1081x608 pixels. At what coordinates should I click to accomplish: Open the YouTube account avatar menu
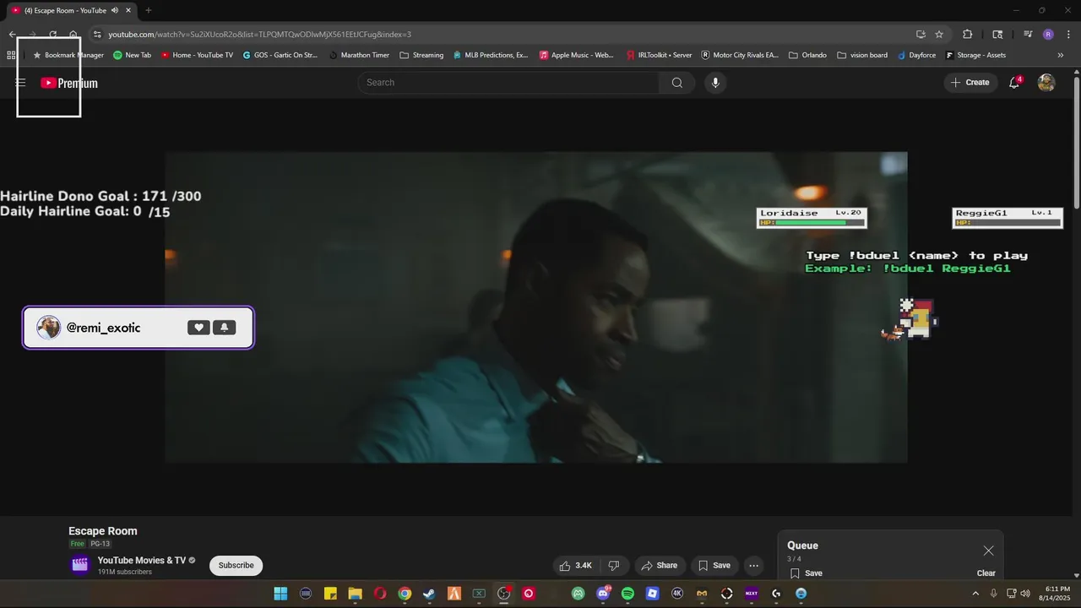pos(1046,83)
